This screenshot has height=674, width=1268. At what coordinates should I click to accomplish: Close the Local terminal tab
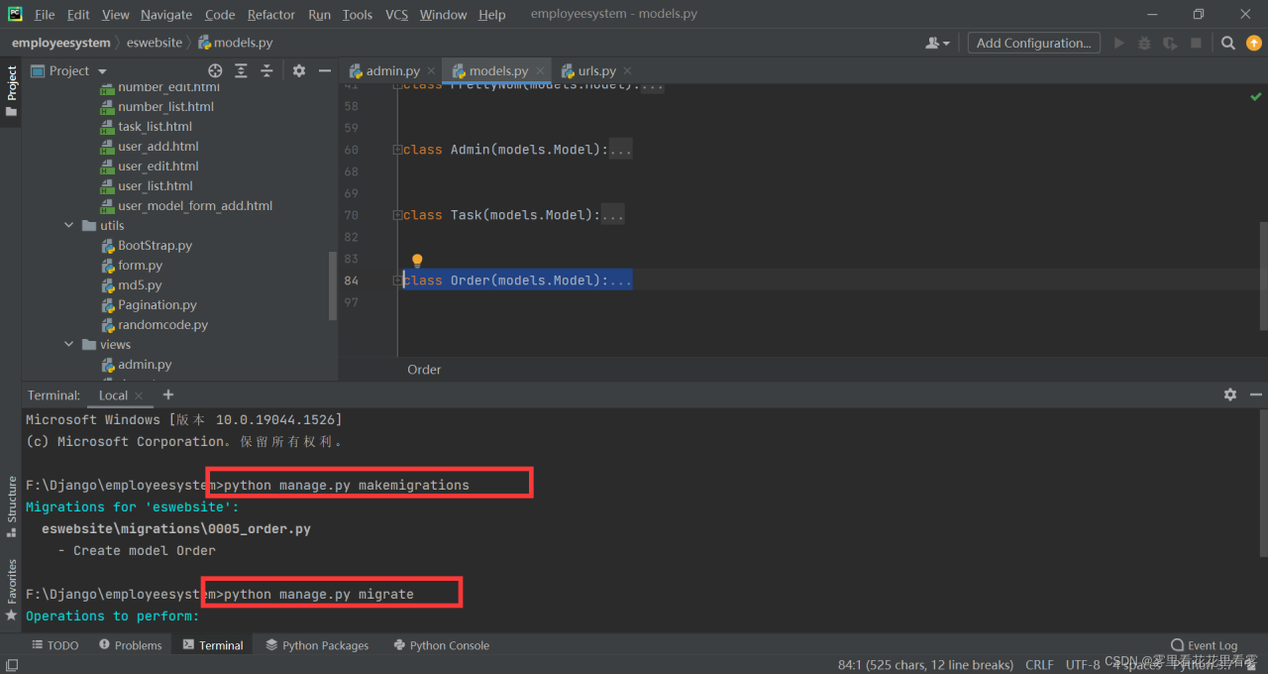point(139,395)
